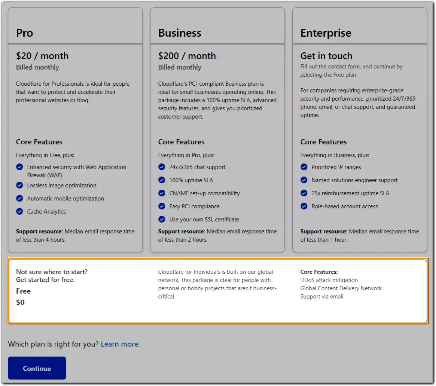Image resolution: width=436 pixels, height=386 pixels.
Task: Click Role-based account access text
Action: pos(345,206)
